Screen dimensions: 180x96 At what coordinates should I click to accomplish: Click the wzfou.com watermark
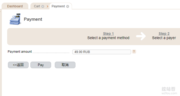click(x=169, y=93)
